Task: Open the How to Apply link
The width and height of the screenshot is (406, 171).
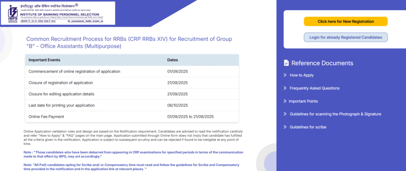Action: tap(301, 75)
